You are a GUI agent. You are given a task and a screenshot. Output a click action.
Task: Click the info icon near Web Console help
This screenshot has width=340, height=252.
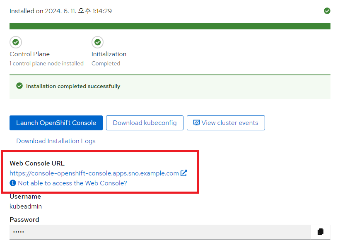pyautogui.click(x=13, y=183)
